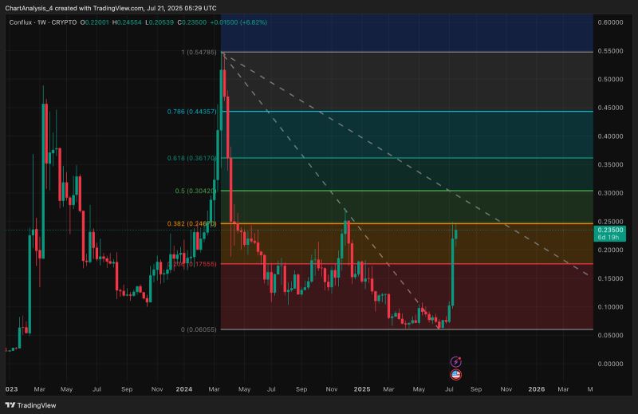The width and height of the screenshot is (638, 414).
Task: Click the purple lightning event icon
Action: [x=456, y=362]
